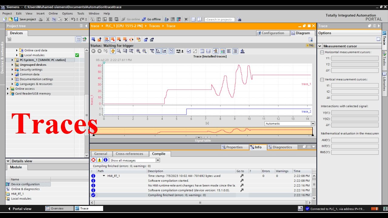Select Online & diagnostics in Details view
This screenshot has width=388, height=218.
tap(25, 189)
